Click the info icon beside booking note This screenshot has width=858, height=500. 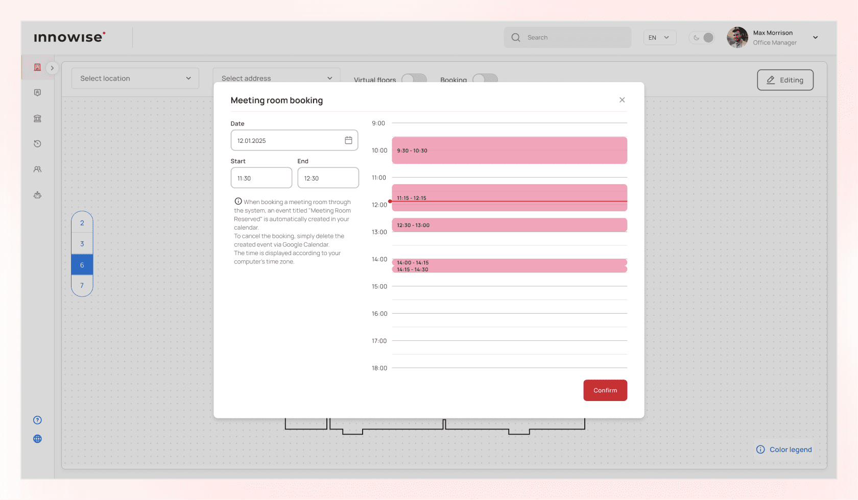click(238, 201)
